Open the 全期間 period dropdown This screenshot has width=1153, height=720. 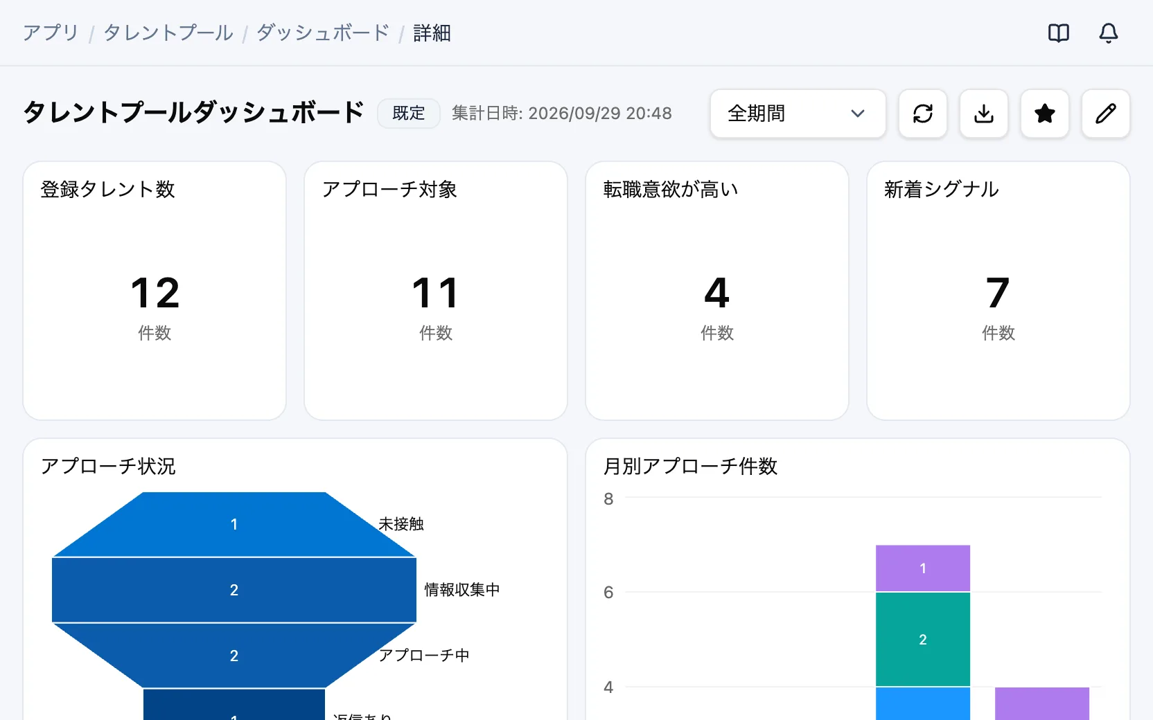coord(798,114)
